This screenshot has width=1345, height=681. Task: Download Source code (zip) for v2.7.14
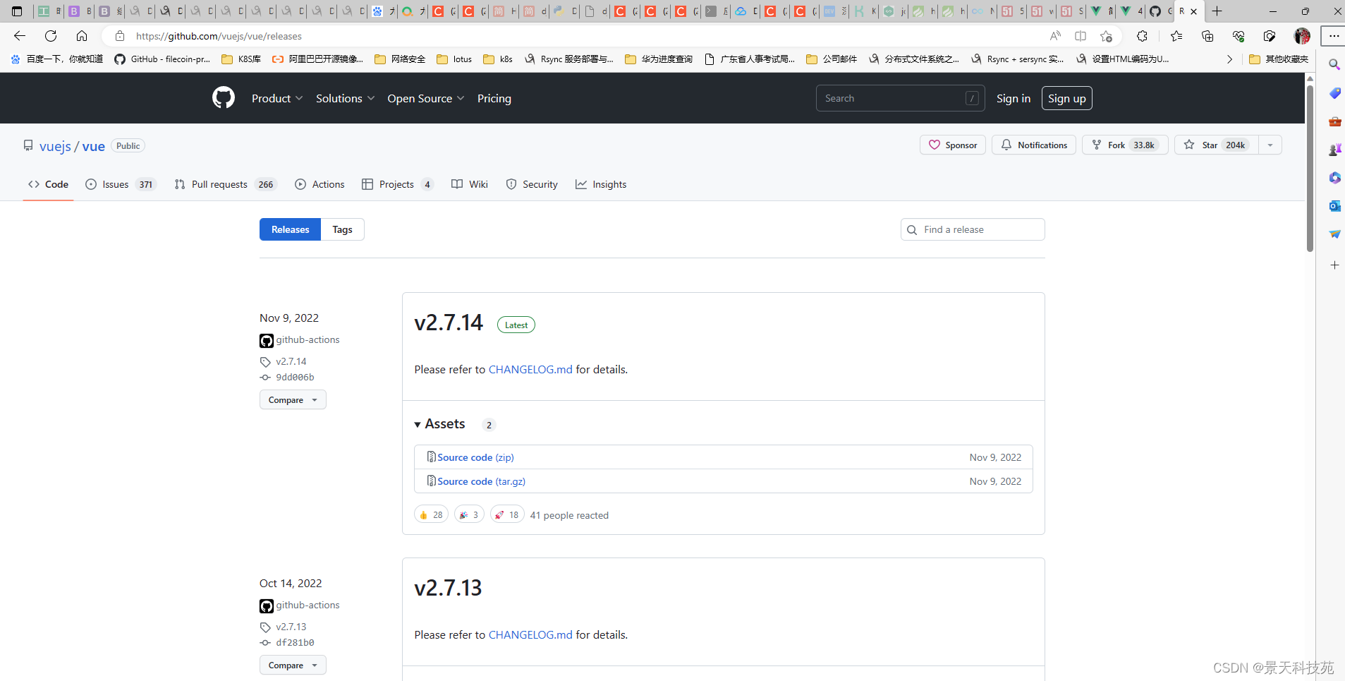tap(475, 457)
